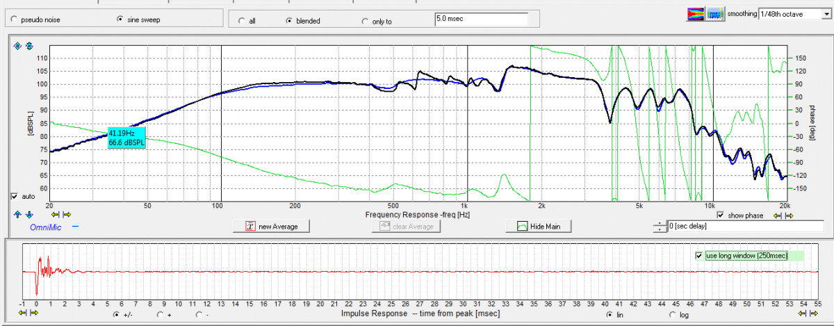
Task: Click the 5.0 msec input field
Action: pyautogui.click(x=481, y=19)
